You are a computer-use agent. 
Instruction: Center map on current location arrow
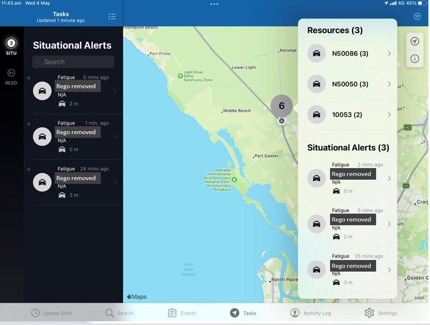click(415, 42)
